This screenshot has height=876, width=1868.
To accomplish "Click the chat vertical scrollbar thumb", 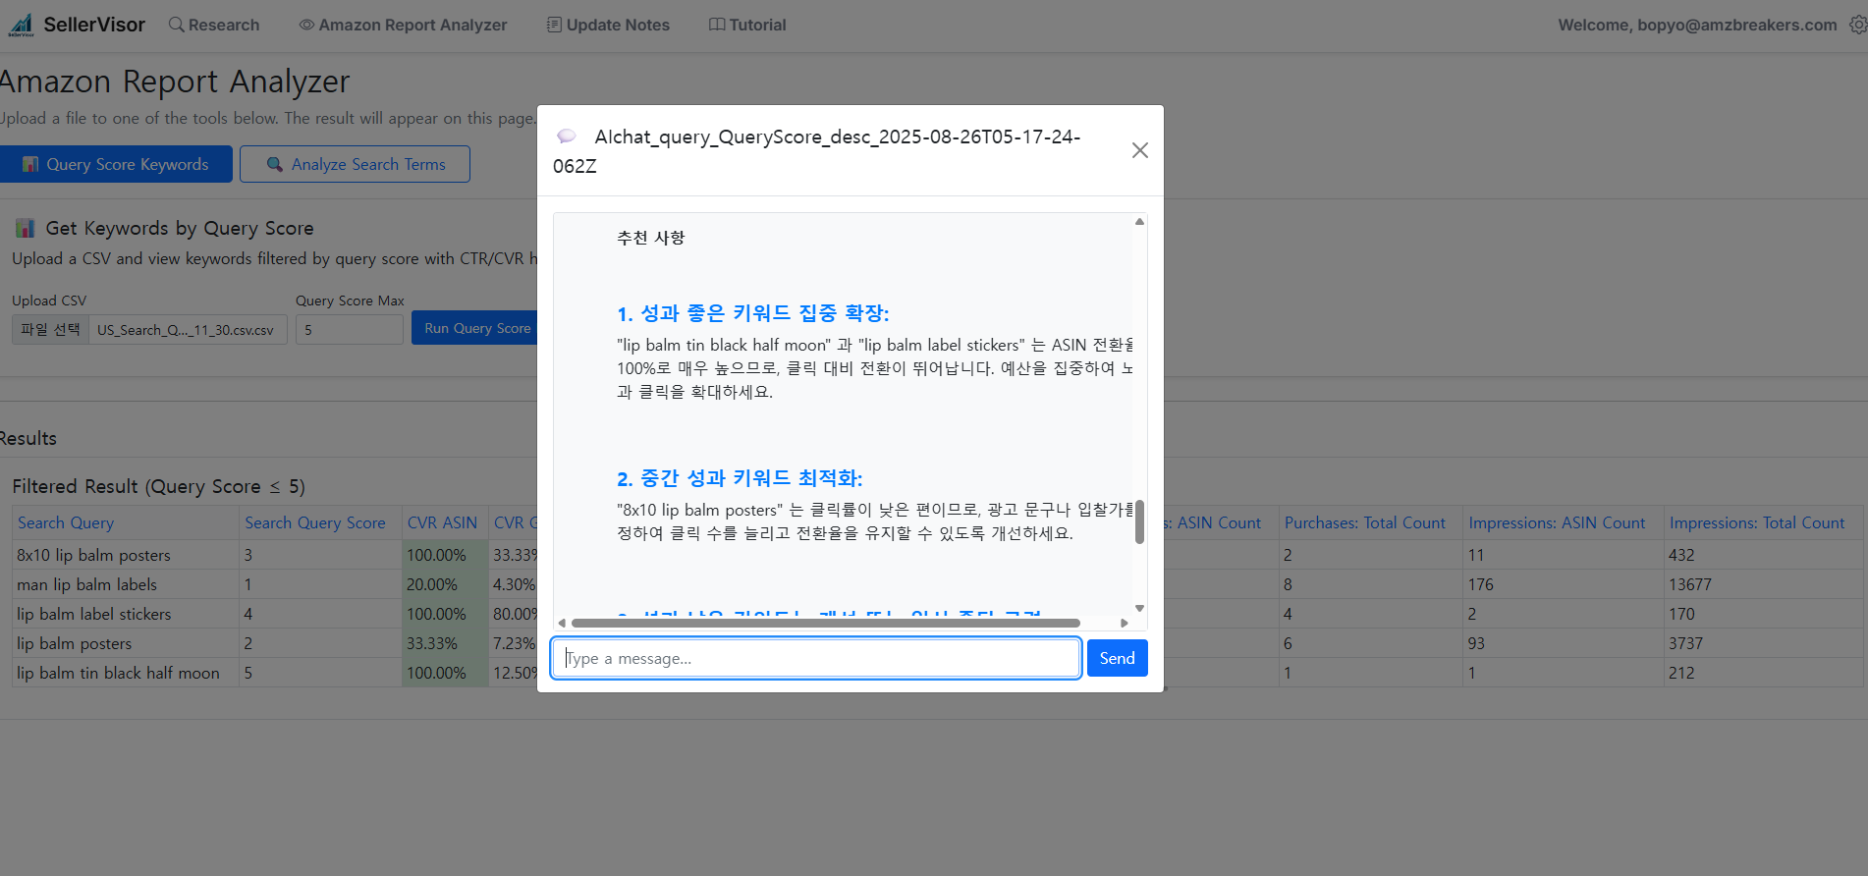I will click(x=1139, y=521).
